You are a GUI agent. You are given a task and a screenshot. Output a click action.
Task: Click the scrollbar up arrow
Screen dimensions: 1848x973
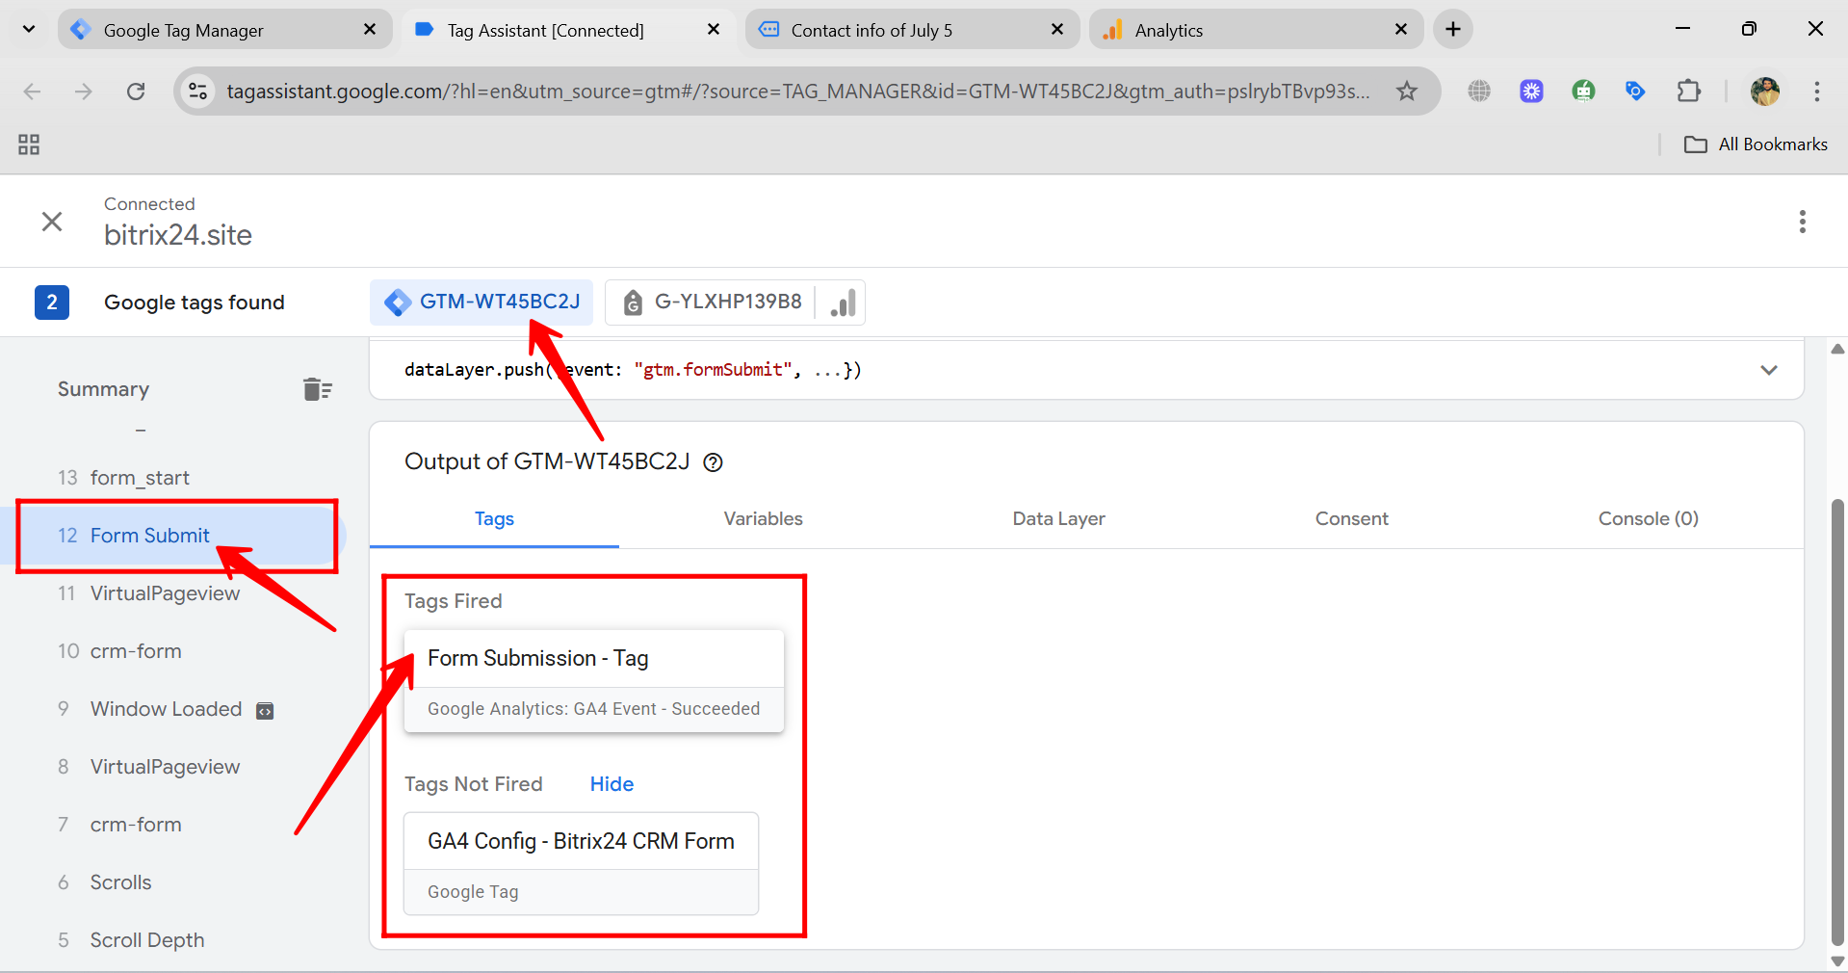[x=1838, y=349]
